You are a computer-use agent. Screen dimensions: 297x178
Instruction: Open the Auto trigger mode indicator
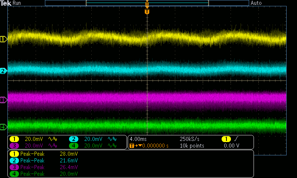pyautogui.click(x=256, y=3)
